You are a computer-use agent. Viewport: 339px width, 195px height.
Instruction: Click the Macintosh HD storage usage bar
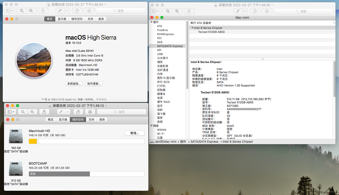87,141
